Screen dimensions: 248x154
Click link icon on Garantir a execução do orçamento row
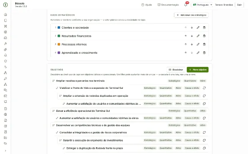[204, 140]
